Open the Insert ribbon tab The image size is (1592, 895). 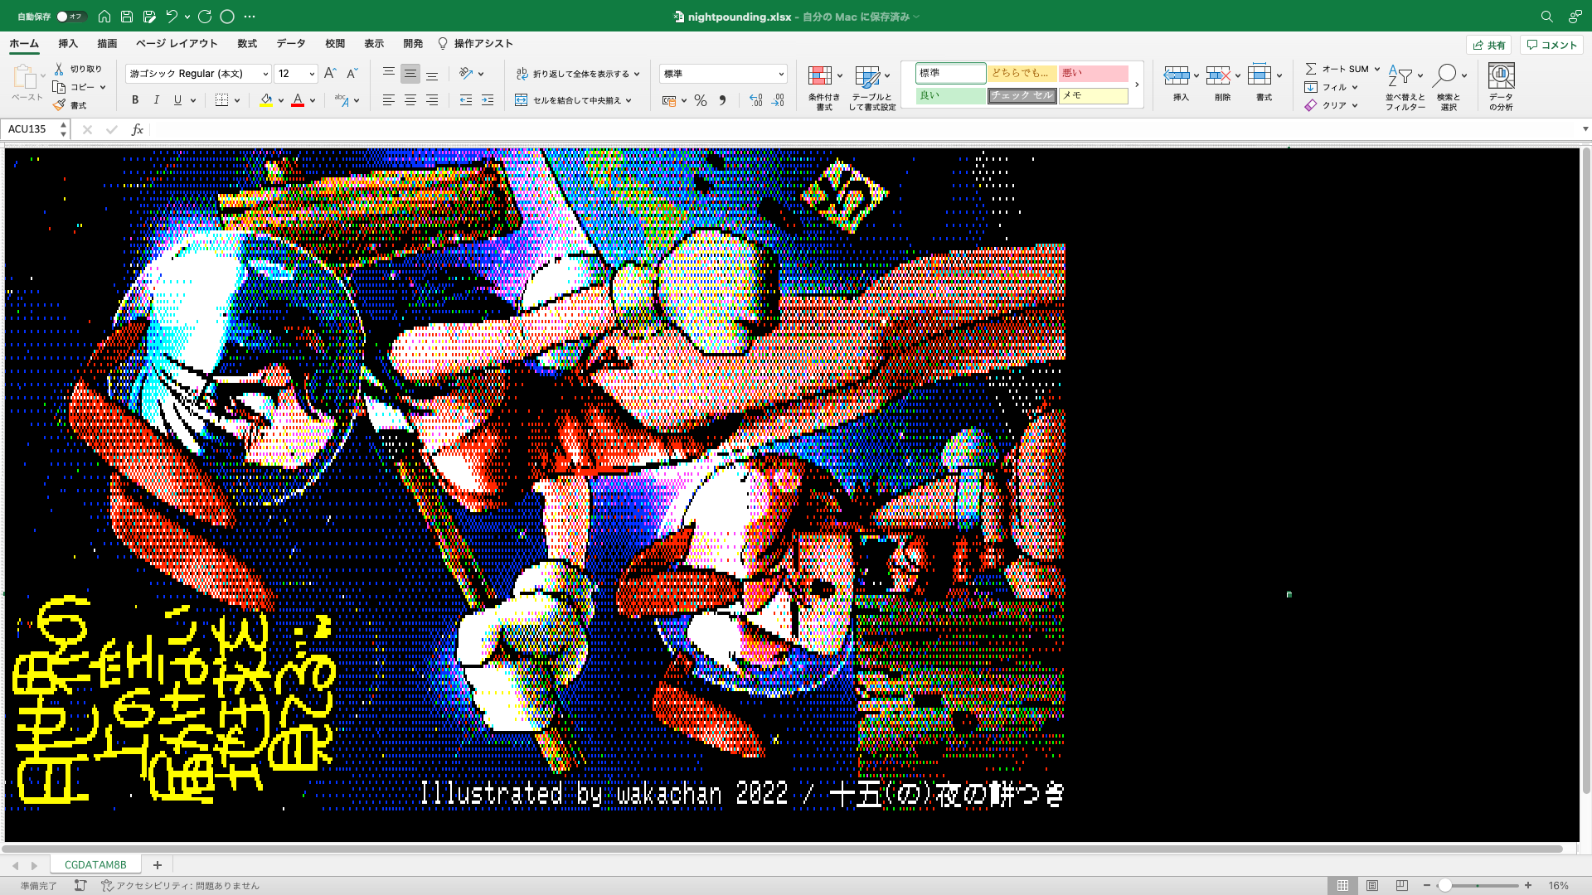[68, 44]
